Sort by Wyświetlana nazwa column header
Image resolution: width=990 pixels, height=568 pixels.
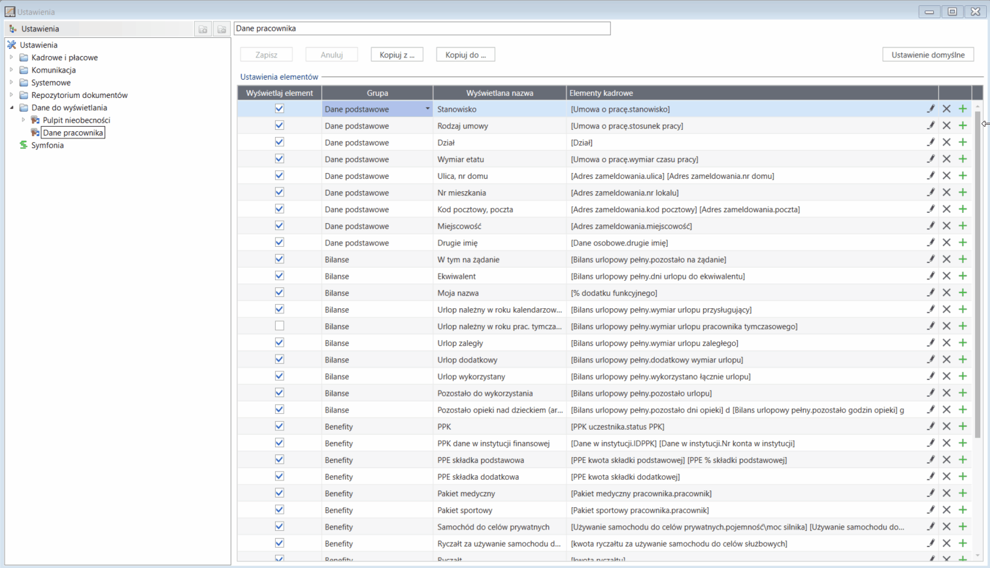[499, 93]
